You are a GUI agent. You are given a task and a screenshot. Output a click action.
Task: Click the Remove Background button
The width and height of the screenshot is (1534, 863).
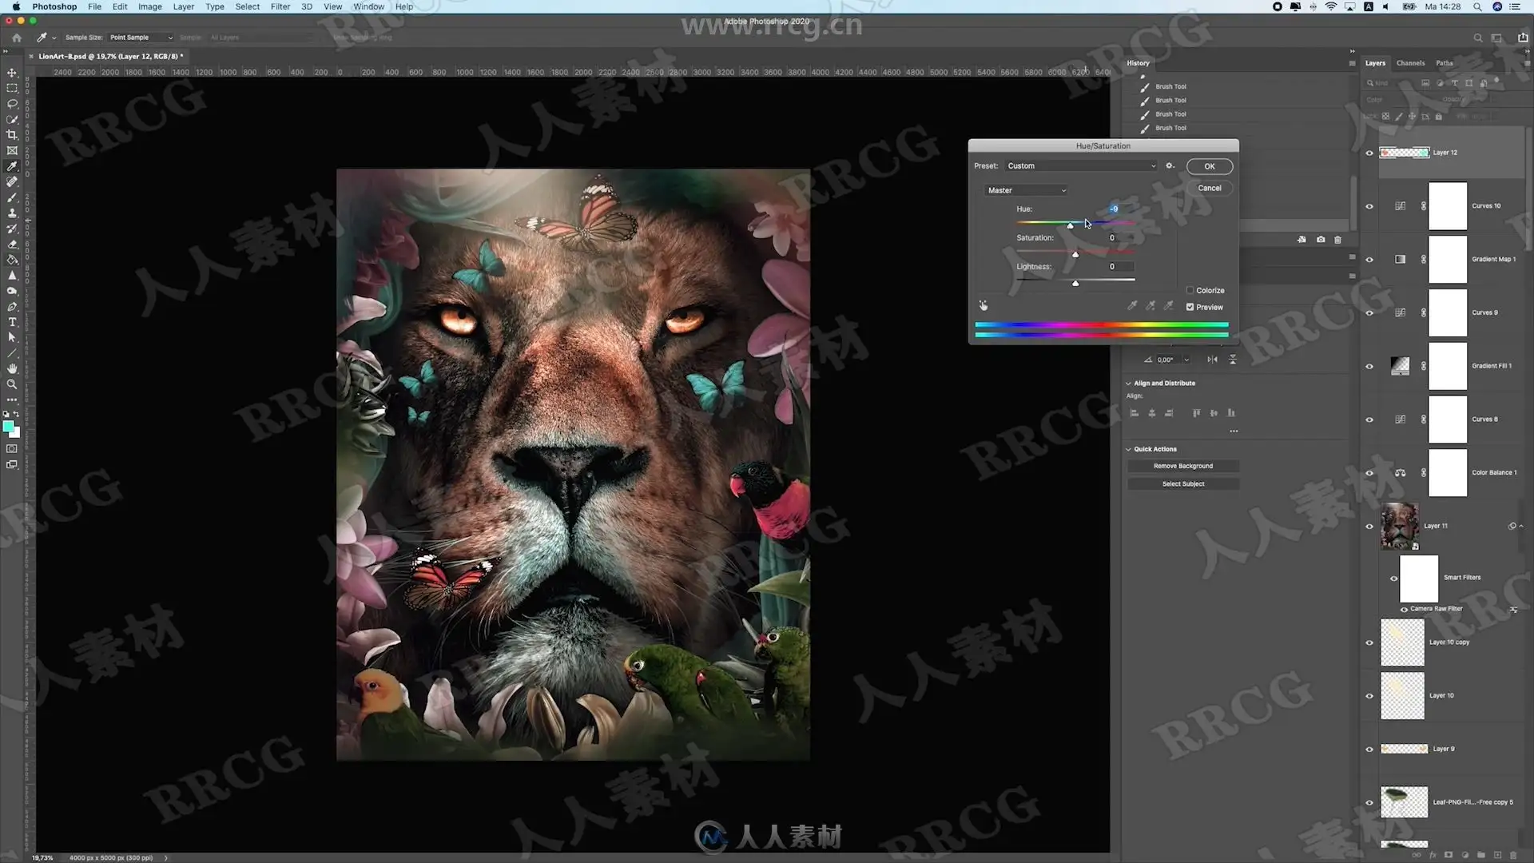[1183, 466]
